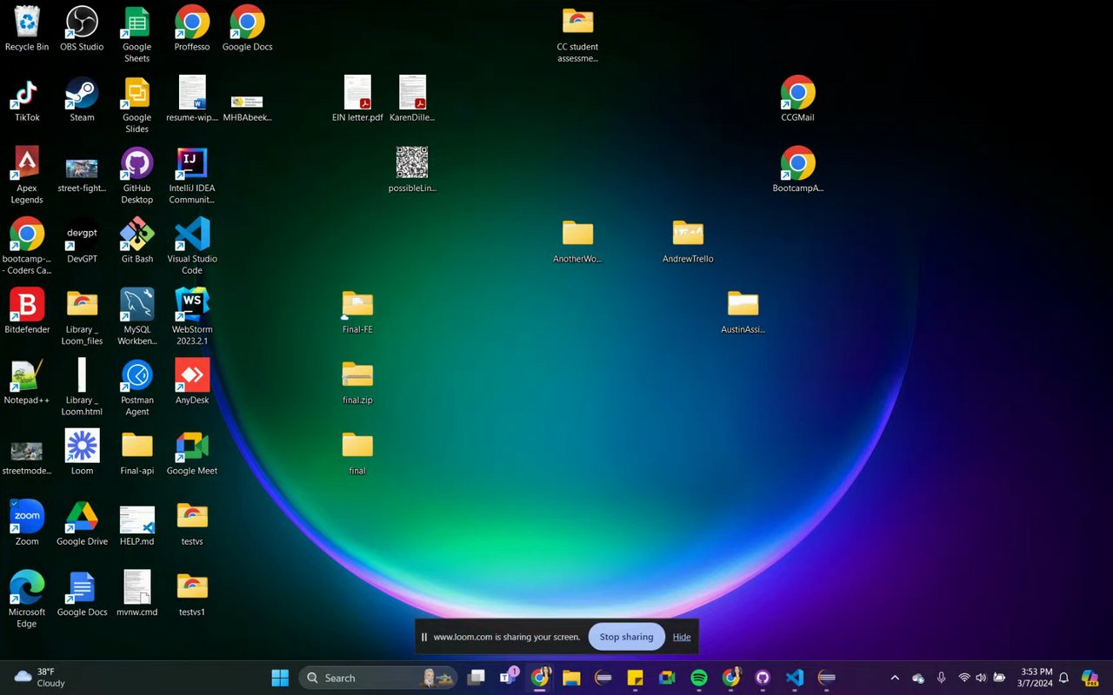Open the AnotherWo folder
Screen dimensions: 1113x695
tap(577, 241)
